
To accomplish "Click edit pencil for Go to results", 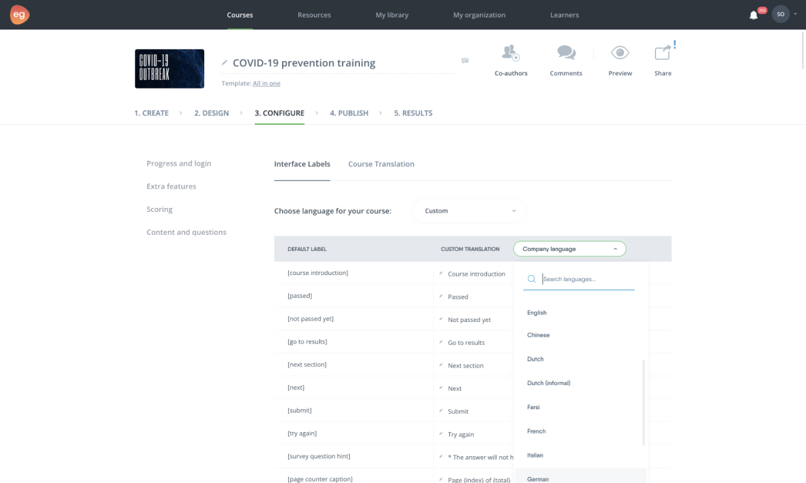I will pyautogui.click(x=441, y=342).
